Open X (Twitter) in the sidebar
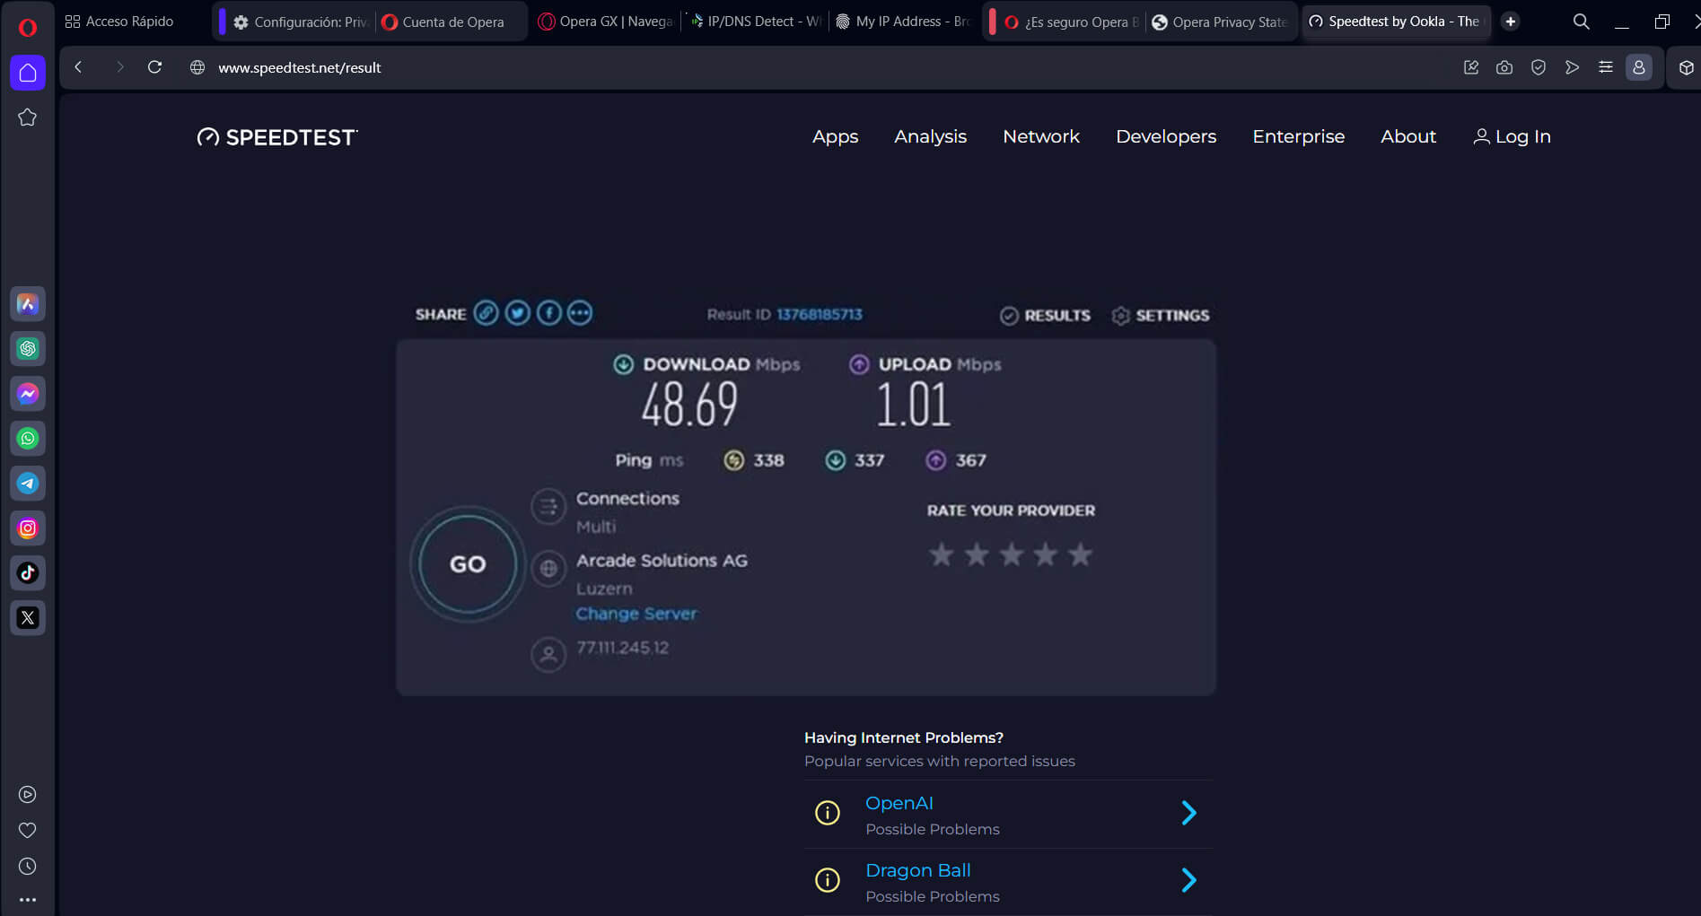 pos(28,618)
